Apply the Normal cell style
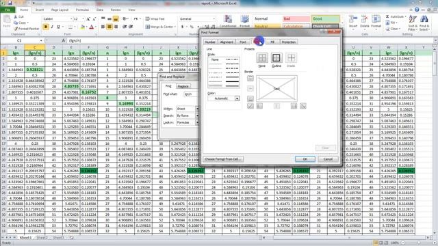The height and width of the screenshot is (246, 438). pyautogui.click(x=267, y=18)
